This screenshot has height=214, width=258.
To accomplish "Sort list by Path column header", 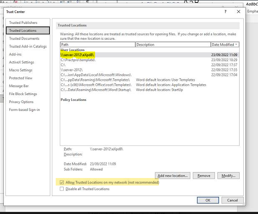I will 97,44.
